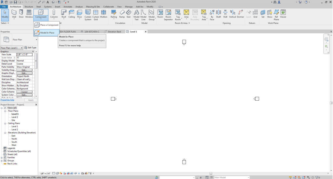
Task: Activate the Curtain System tool
Action: click(88, 15)
